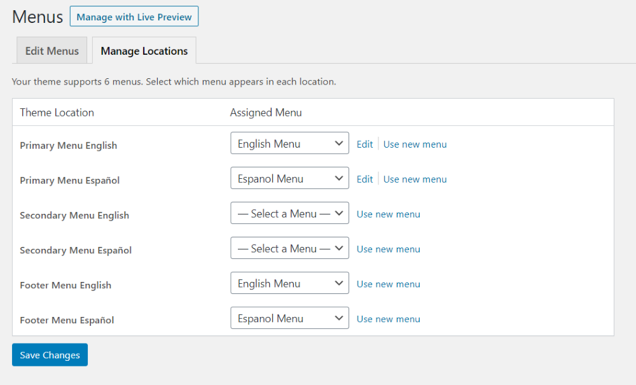This screenshot has height=385, width=636.
Task: Open the Footer Menu English dropdown
Action: (x=289, y=284)
